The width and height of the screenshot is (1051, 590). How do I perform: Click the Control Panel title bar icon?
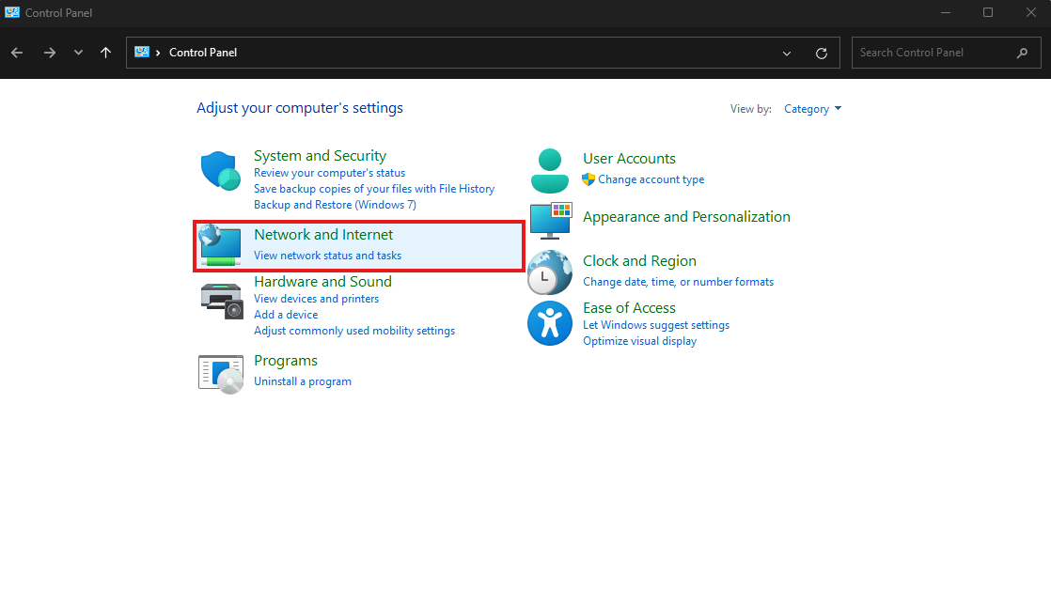(x=12, y=13)
